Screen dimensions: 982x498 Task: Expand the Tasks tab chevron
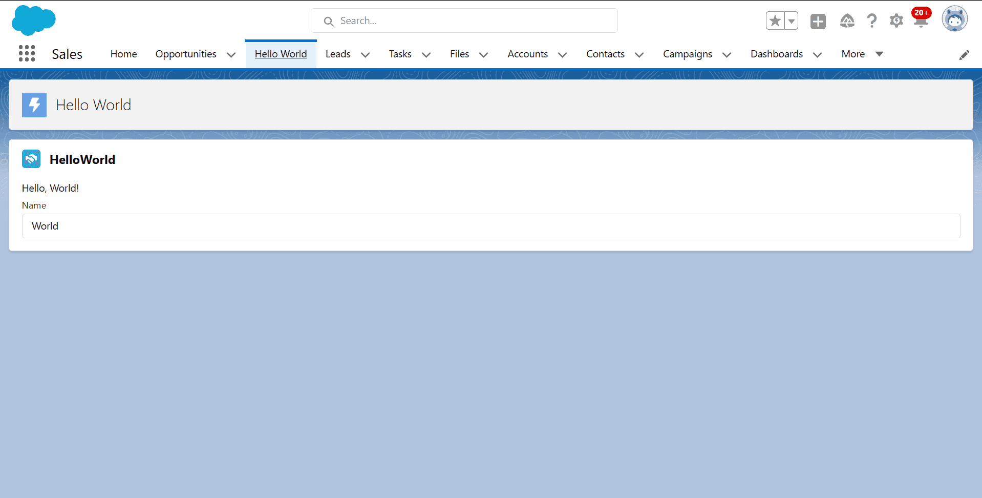click(426, 55)
